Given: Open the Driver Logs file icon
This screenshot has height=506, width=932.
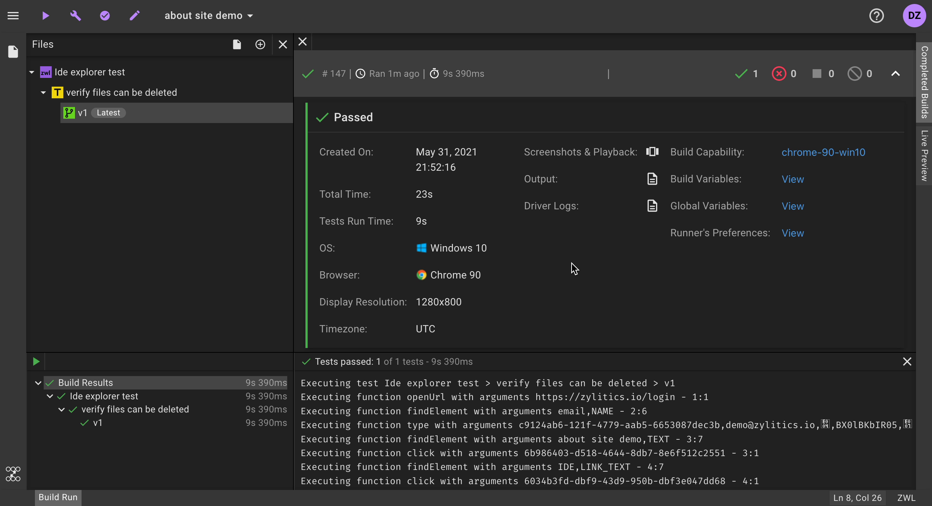Looking at the screenshot, I should 652,206.
